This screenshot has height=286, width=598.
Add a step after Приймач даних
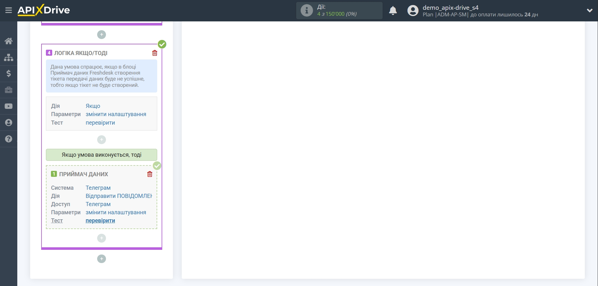[102, 238]
